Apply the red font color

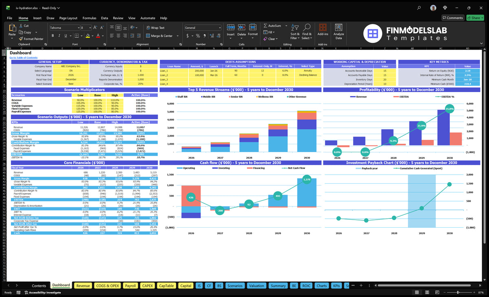tap(98, 36)
